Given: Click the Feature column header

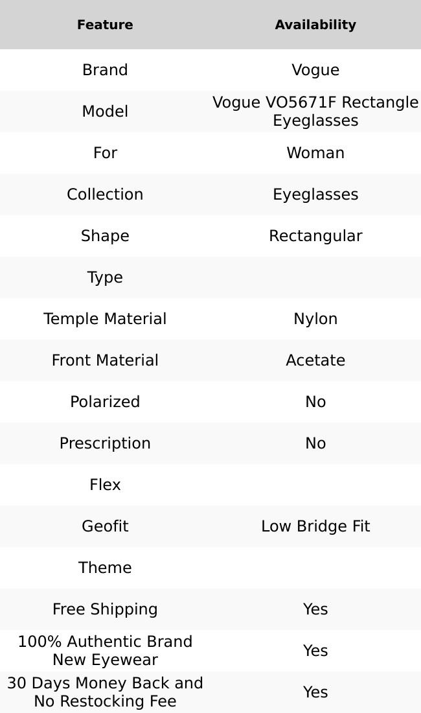Looking at the screenshot, I should (x=105, y=25).
